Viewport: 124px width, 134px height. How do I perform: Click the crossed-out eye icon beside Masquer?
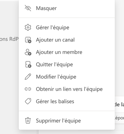pyautogui.click(x=28, y=8)
